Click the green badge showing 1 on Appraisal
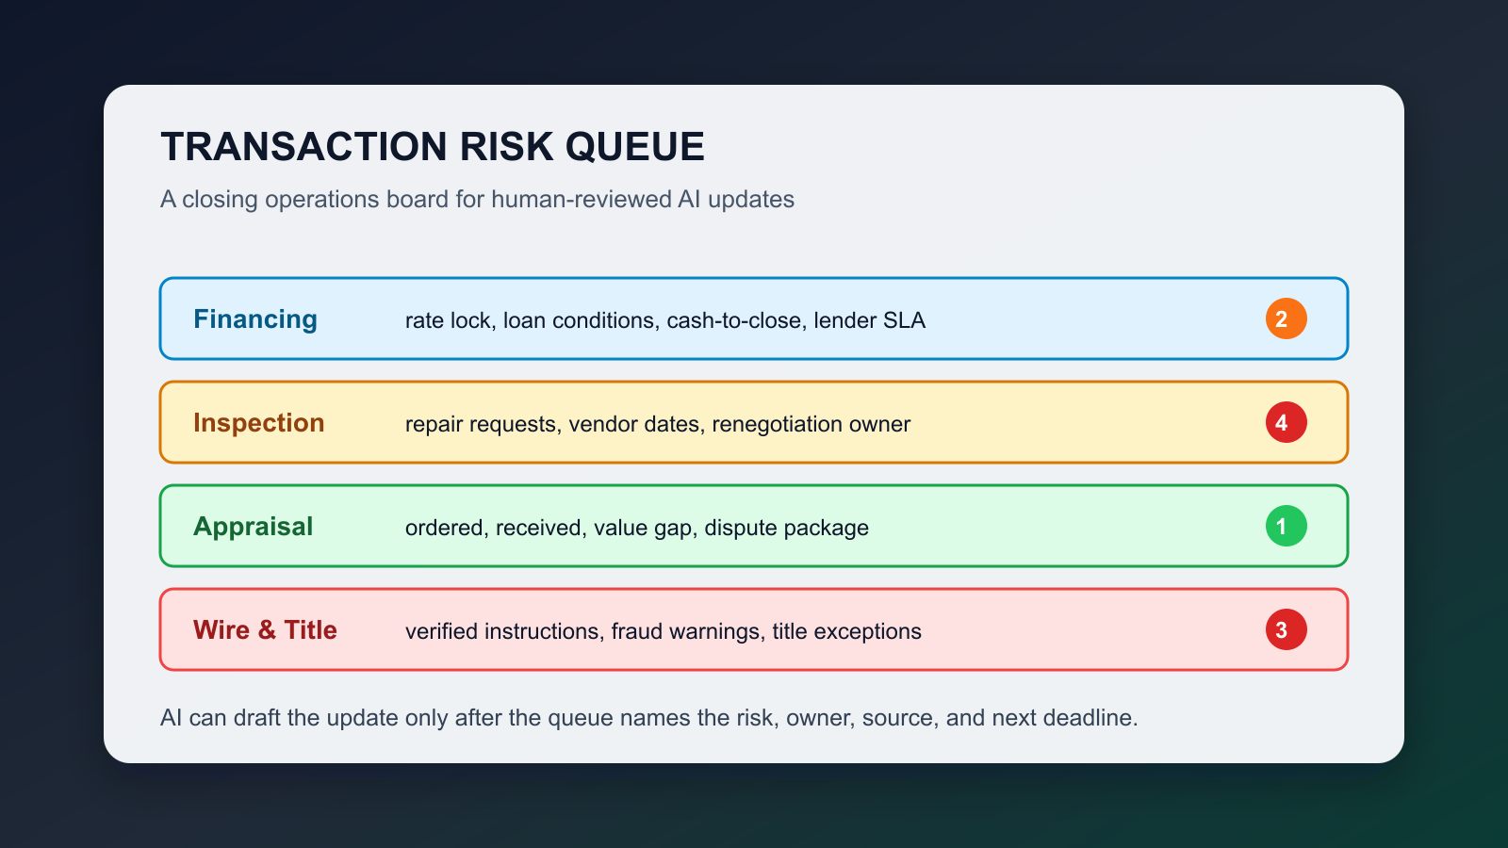The height and width of the screenshot is (848, 1508). coord(1286,526)
